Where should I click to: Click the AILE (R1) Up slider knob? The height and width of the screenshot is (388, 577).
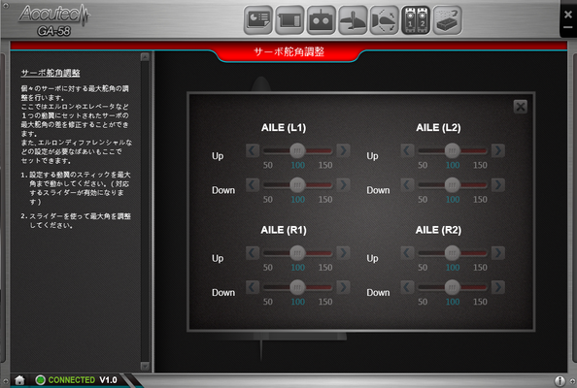click(297, 253)
